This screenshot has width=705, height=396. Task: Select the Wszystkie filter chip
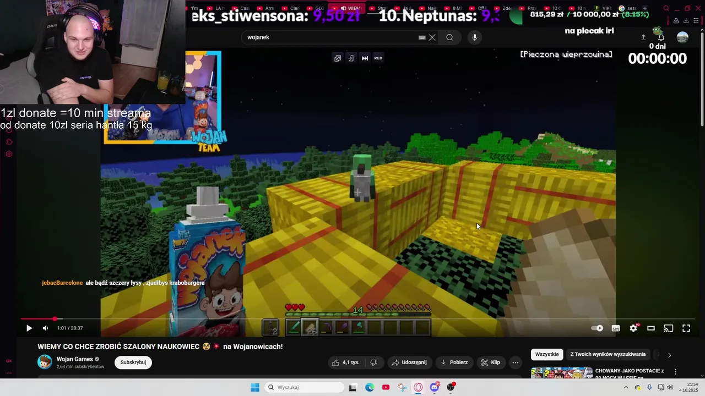pos(547,355)
